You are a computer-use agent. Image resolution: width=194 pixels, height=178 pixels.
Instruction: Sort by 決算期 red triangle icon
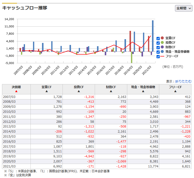[16, 91]
